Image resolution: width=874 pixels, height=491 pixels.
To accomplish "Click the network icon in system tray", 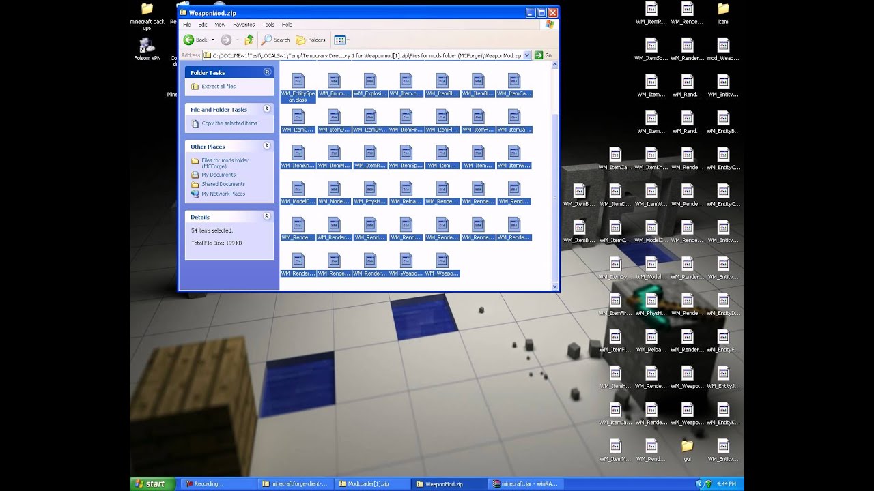I will coord(709,483).
